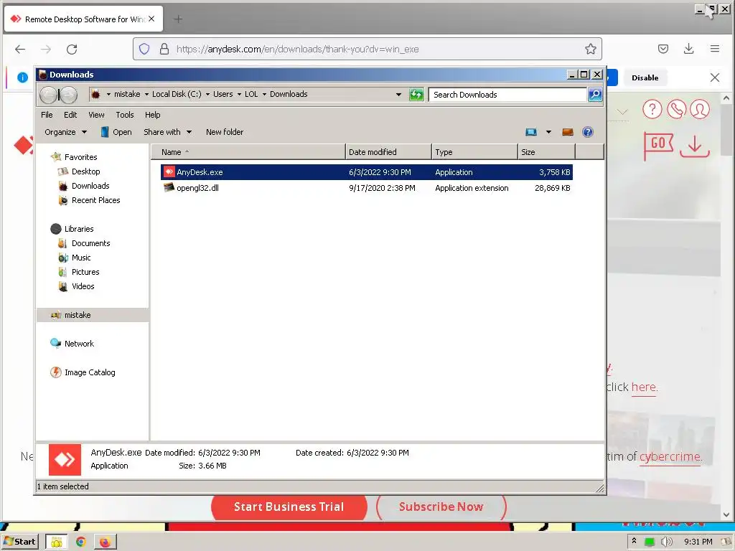The image size is (735, 551).
Task: Open the Start menu
Action: point(19,542)
